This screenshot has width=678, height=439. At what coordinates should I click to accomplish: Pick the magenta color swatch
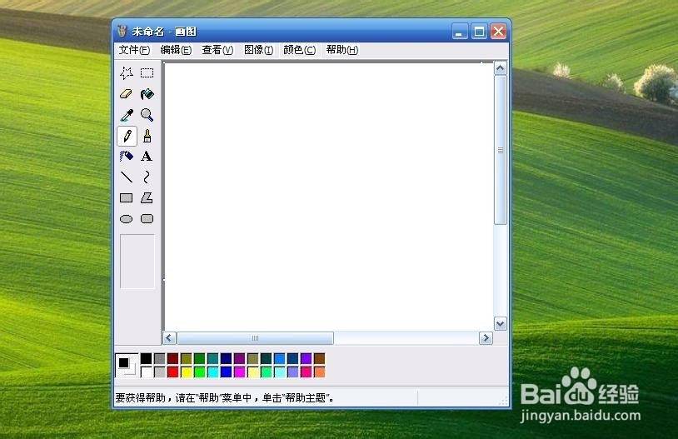(240, 372)
